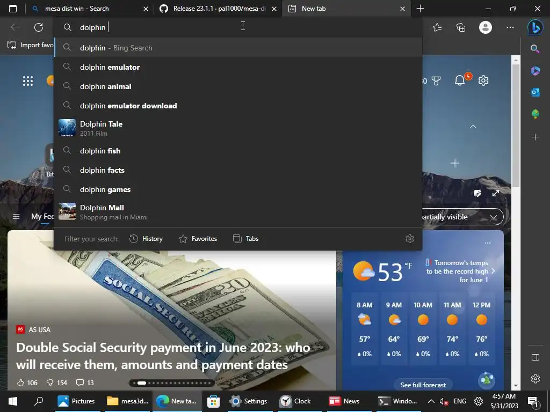Open the app launcher grid icon
The width and height of the screenshot is (550, 412).
pos(28,81)
